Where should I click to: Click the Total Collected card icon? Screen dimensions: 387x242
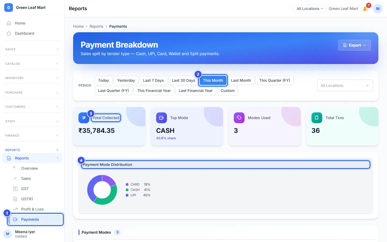pos(84,118)
